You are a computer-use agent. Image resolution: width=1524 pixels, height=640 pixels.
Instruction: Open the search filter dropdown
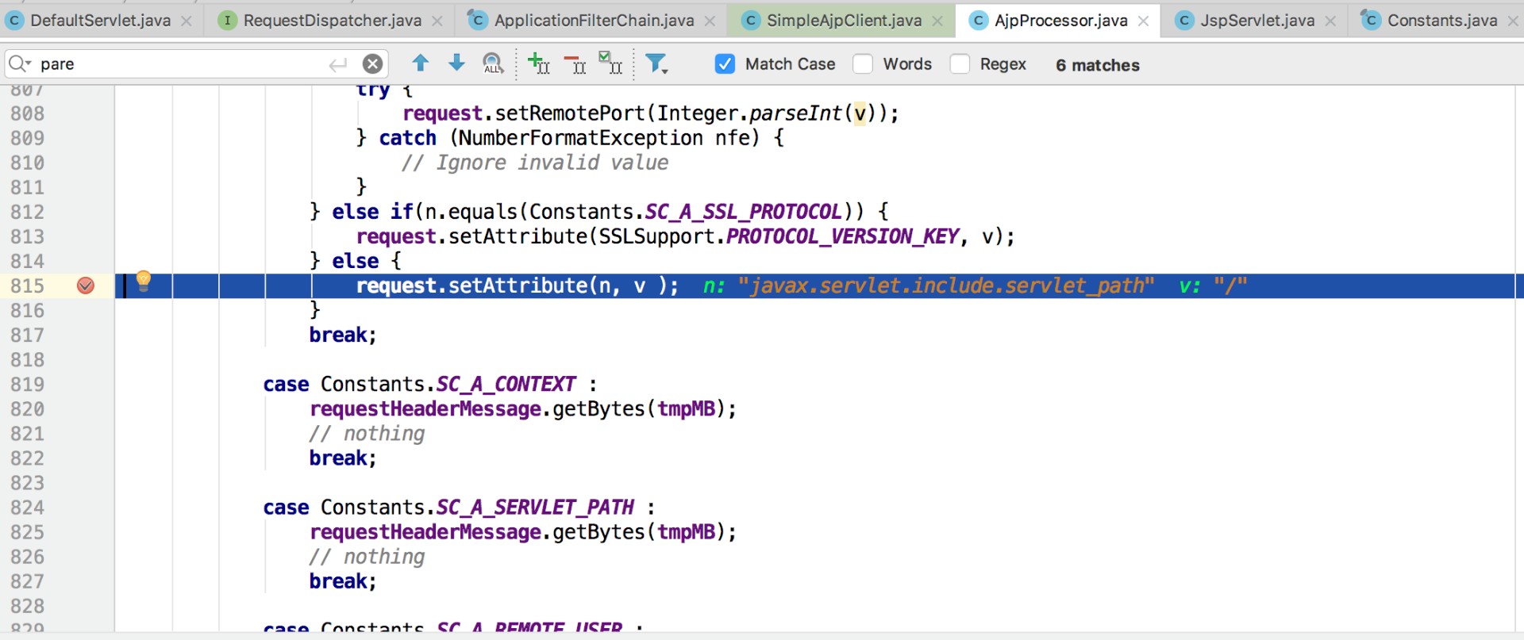[656, 63]
